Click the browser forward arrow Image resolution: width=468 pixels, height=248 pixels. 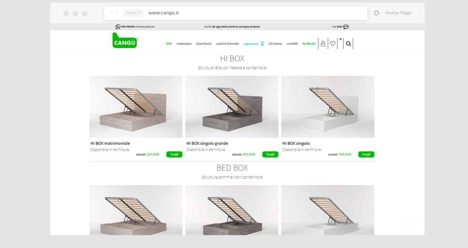click(117, 13)
